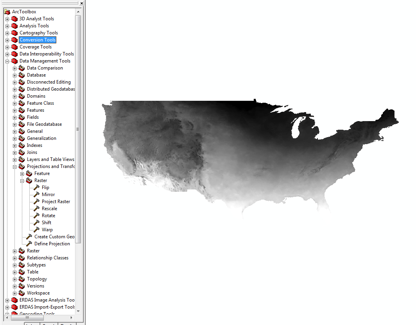Select the Feature Class toolset
Viewport: 416px width, 325px height.
click(x=40, y=103)
